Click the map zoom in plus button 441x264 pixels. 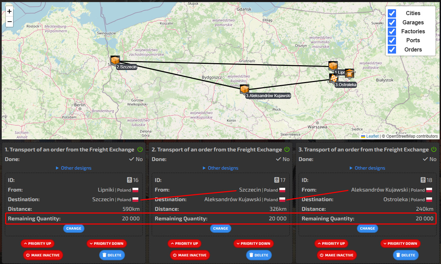9,11
